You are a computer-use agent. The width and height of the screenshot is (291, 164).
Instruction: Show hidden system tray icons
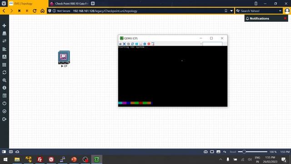[221, 159]
